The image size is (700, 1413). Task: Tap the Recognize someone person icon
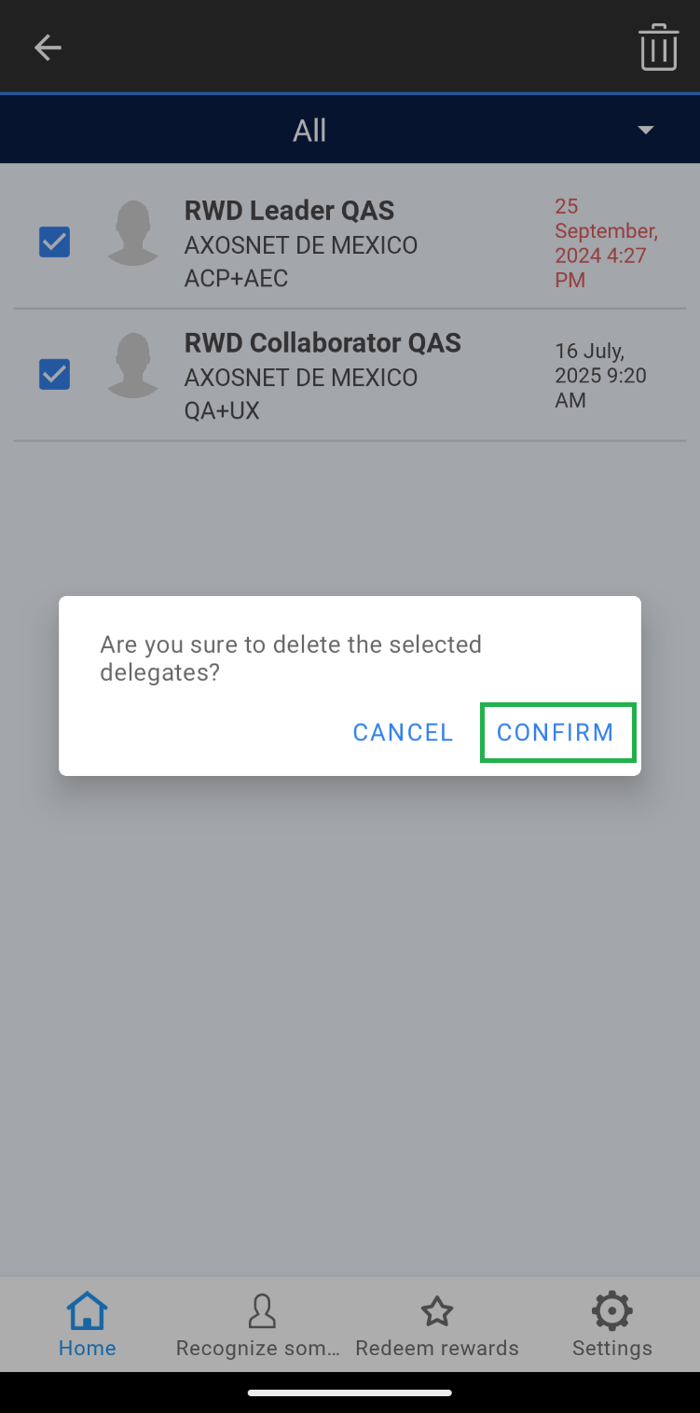[262, 1310]
